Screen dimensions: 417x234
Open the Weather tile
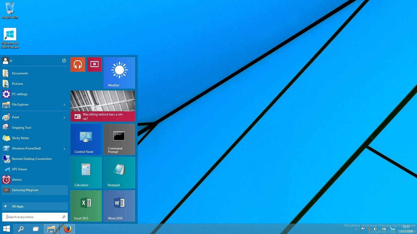(x=119, y=73)
